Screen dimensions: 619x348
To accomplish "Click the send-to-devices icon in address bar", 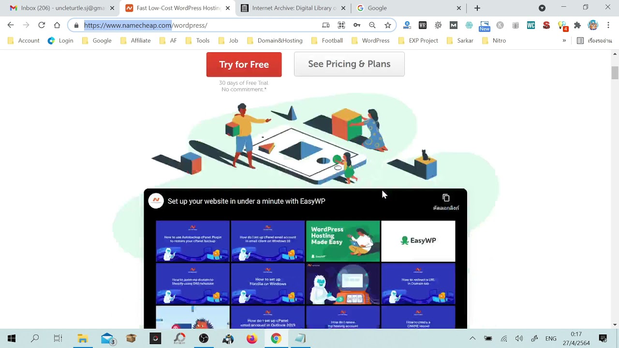I will click(x=326, y=25).
